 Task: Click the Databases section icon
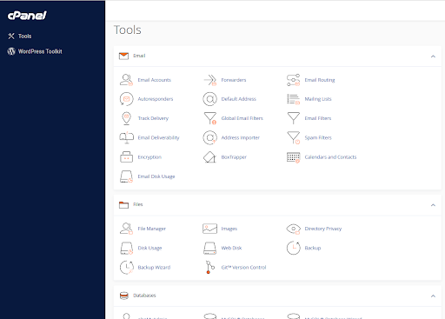click(124, 296)
